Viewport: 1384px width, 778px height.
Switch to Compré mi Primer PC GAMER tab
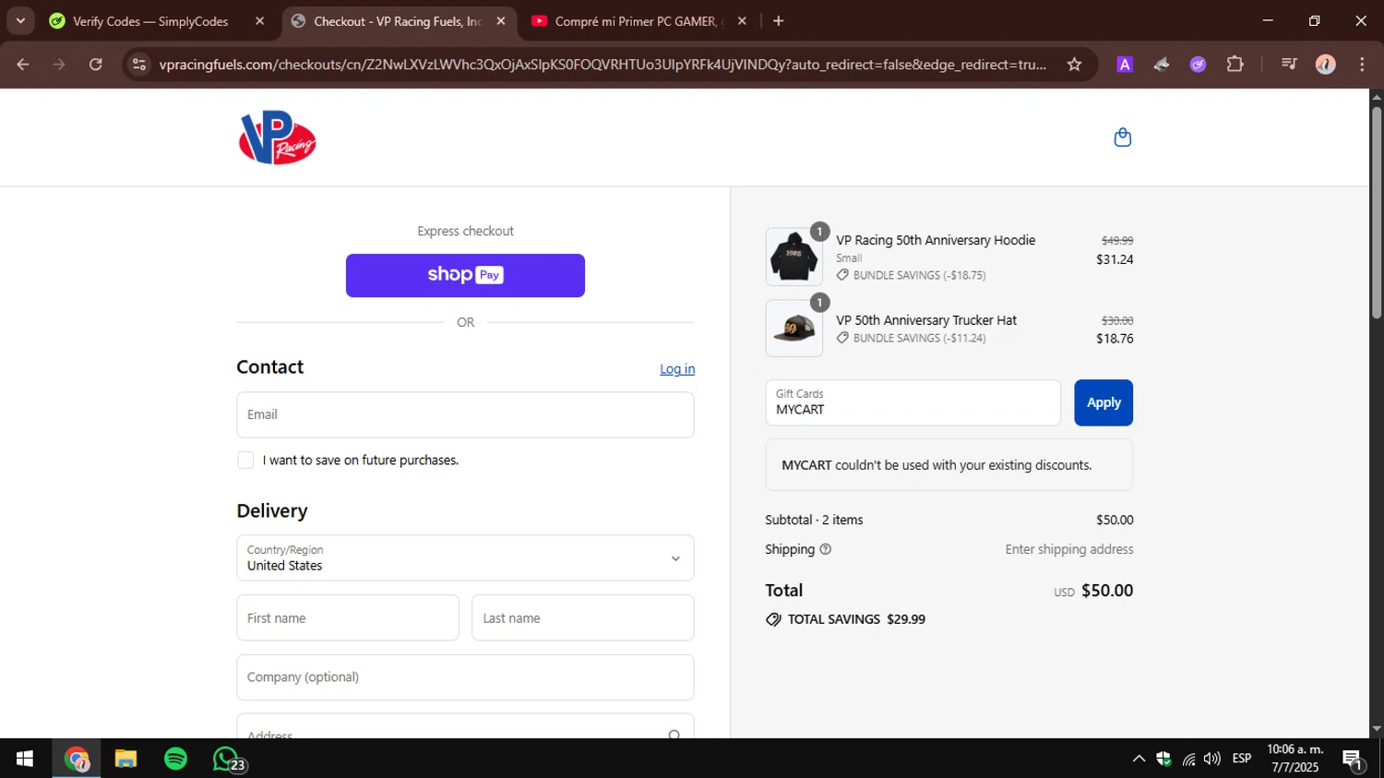(x=640, y=21)
